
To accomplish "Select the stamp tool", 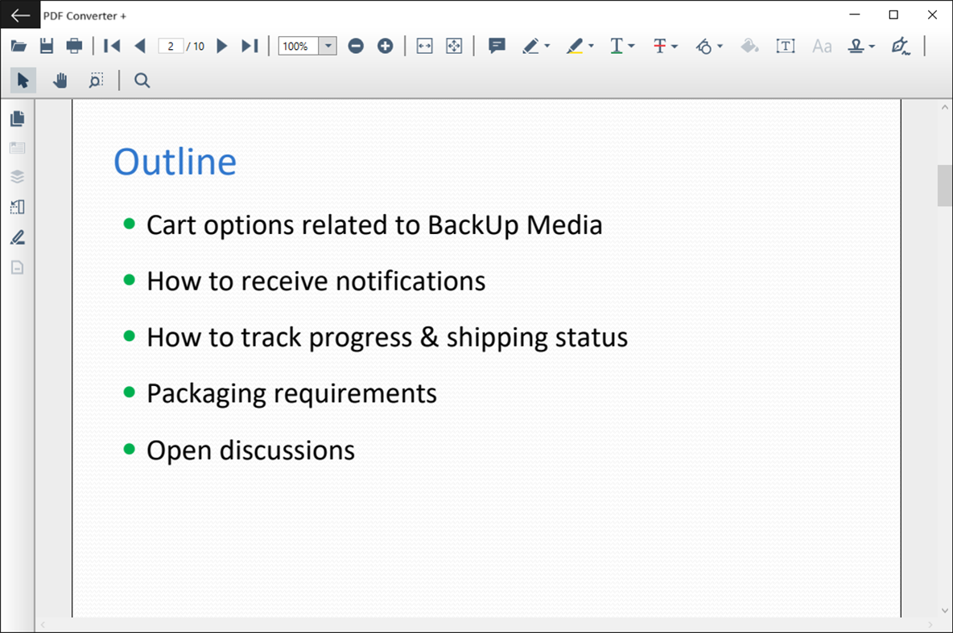I will pos(856,46).
